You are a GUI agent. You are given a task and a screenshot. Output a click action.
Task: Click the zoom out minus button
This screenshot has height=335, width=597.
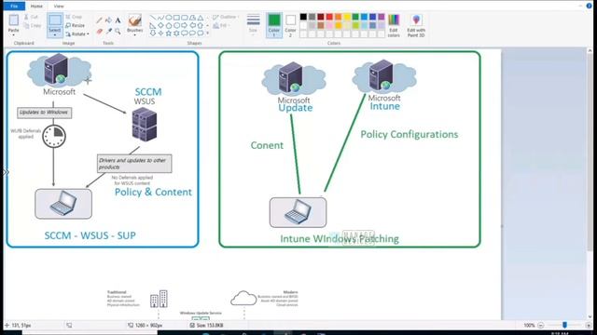541,325
